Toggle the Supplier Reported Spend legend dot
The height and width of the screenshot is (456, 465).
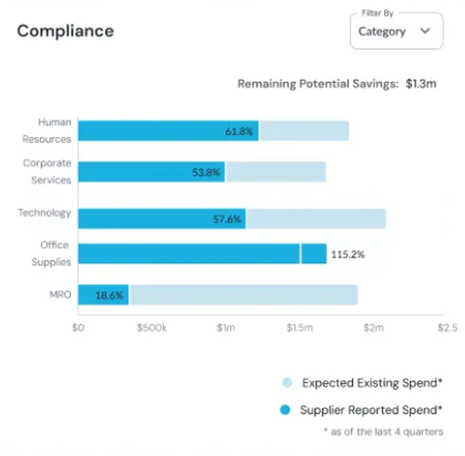tap(285, 410)
